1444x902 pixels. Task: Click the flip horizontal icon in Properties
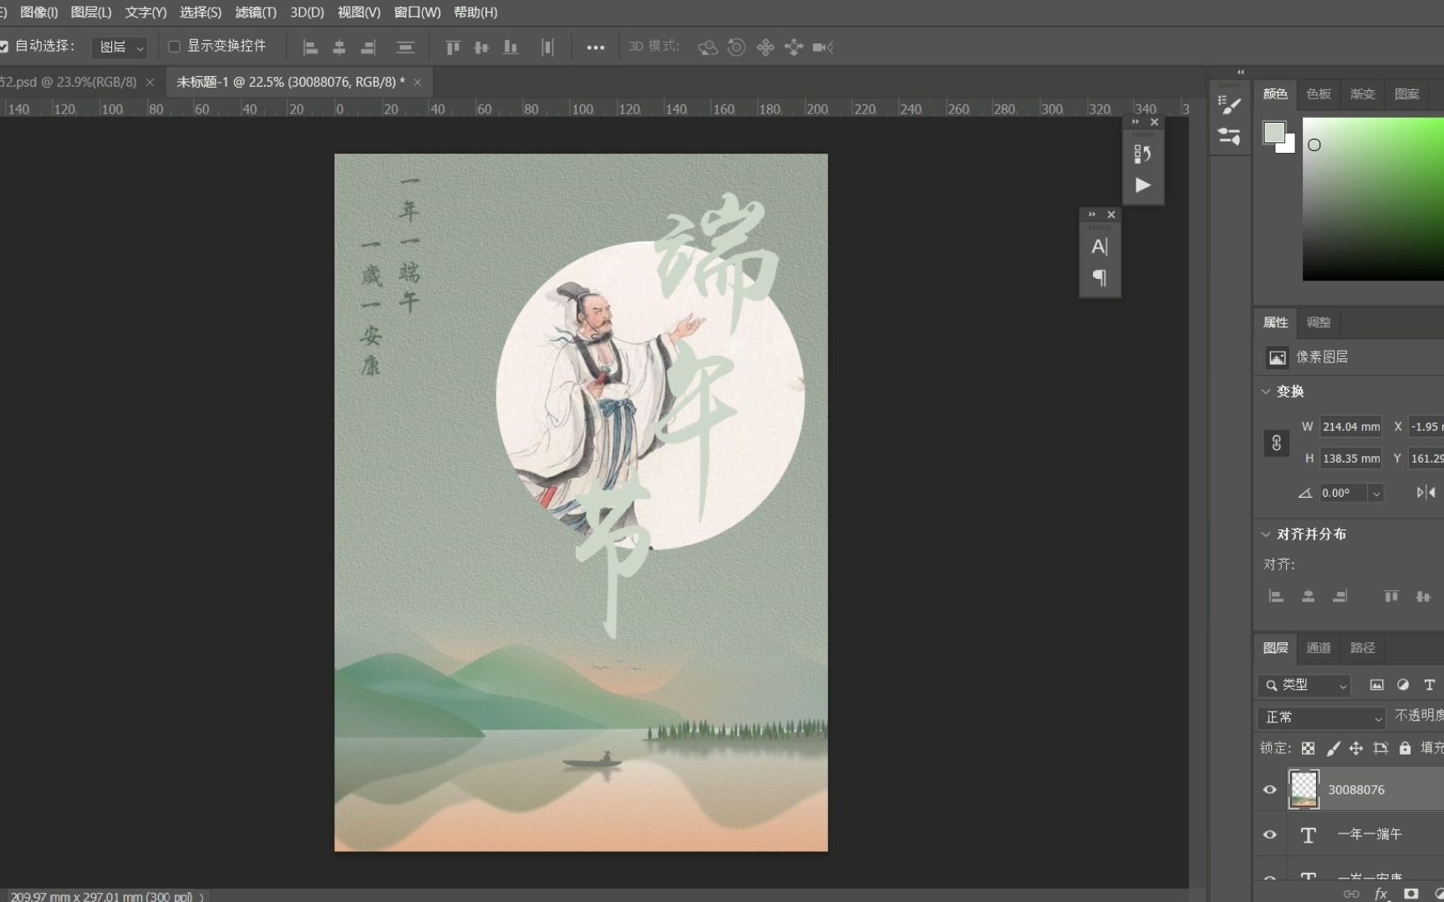(x=1426, y=493)
